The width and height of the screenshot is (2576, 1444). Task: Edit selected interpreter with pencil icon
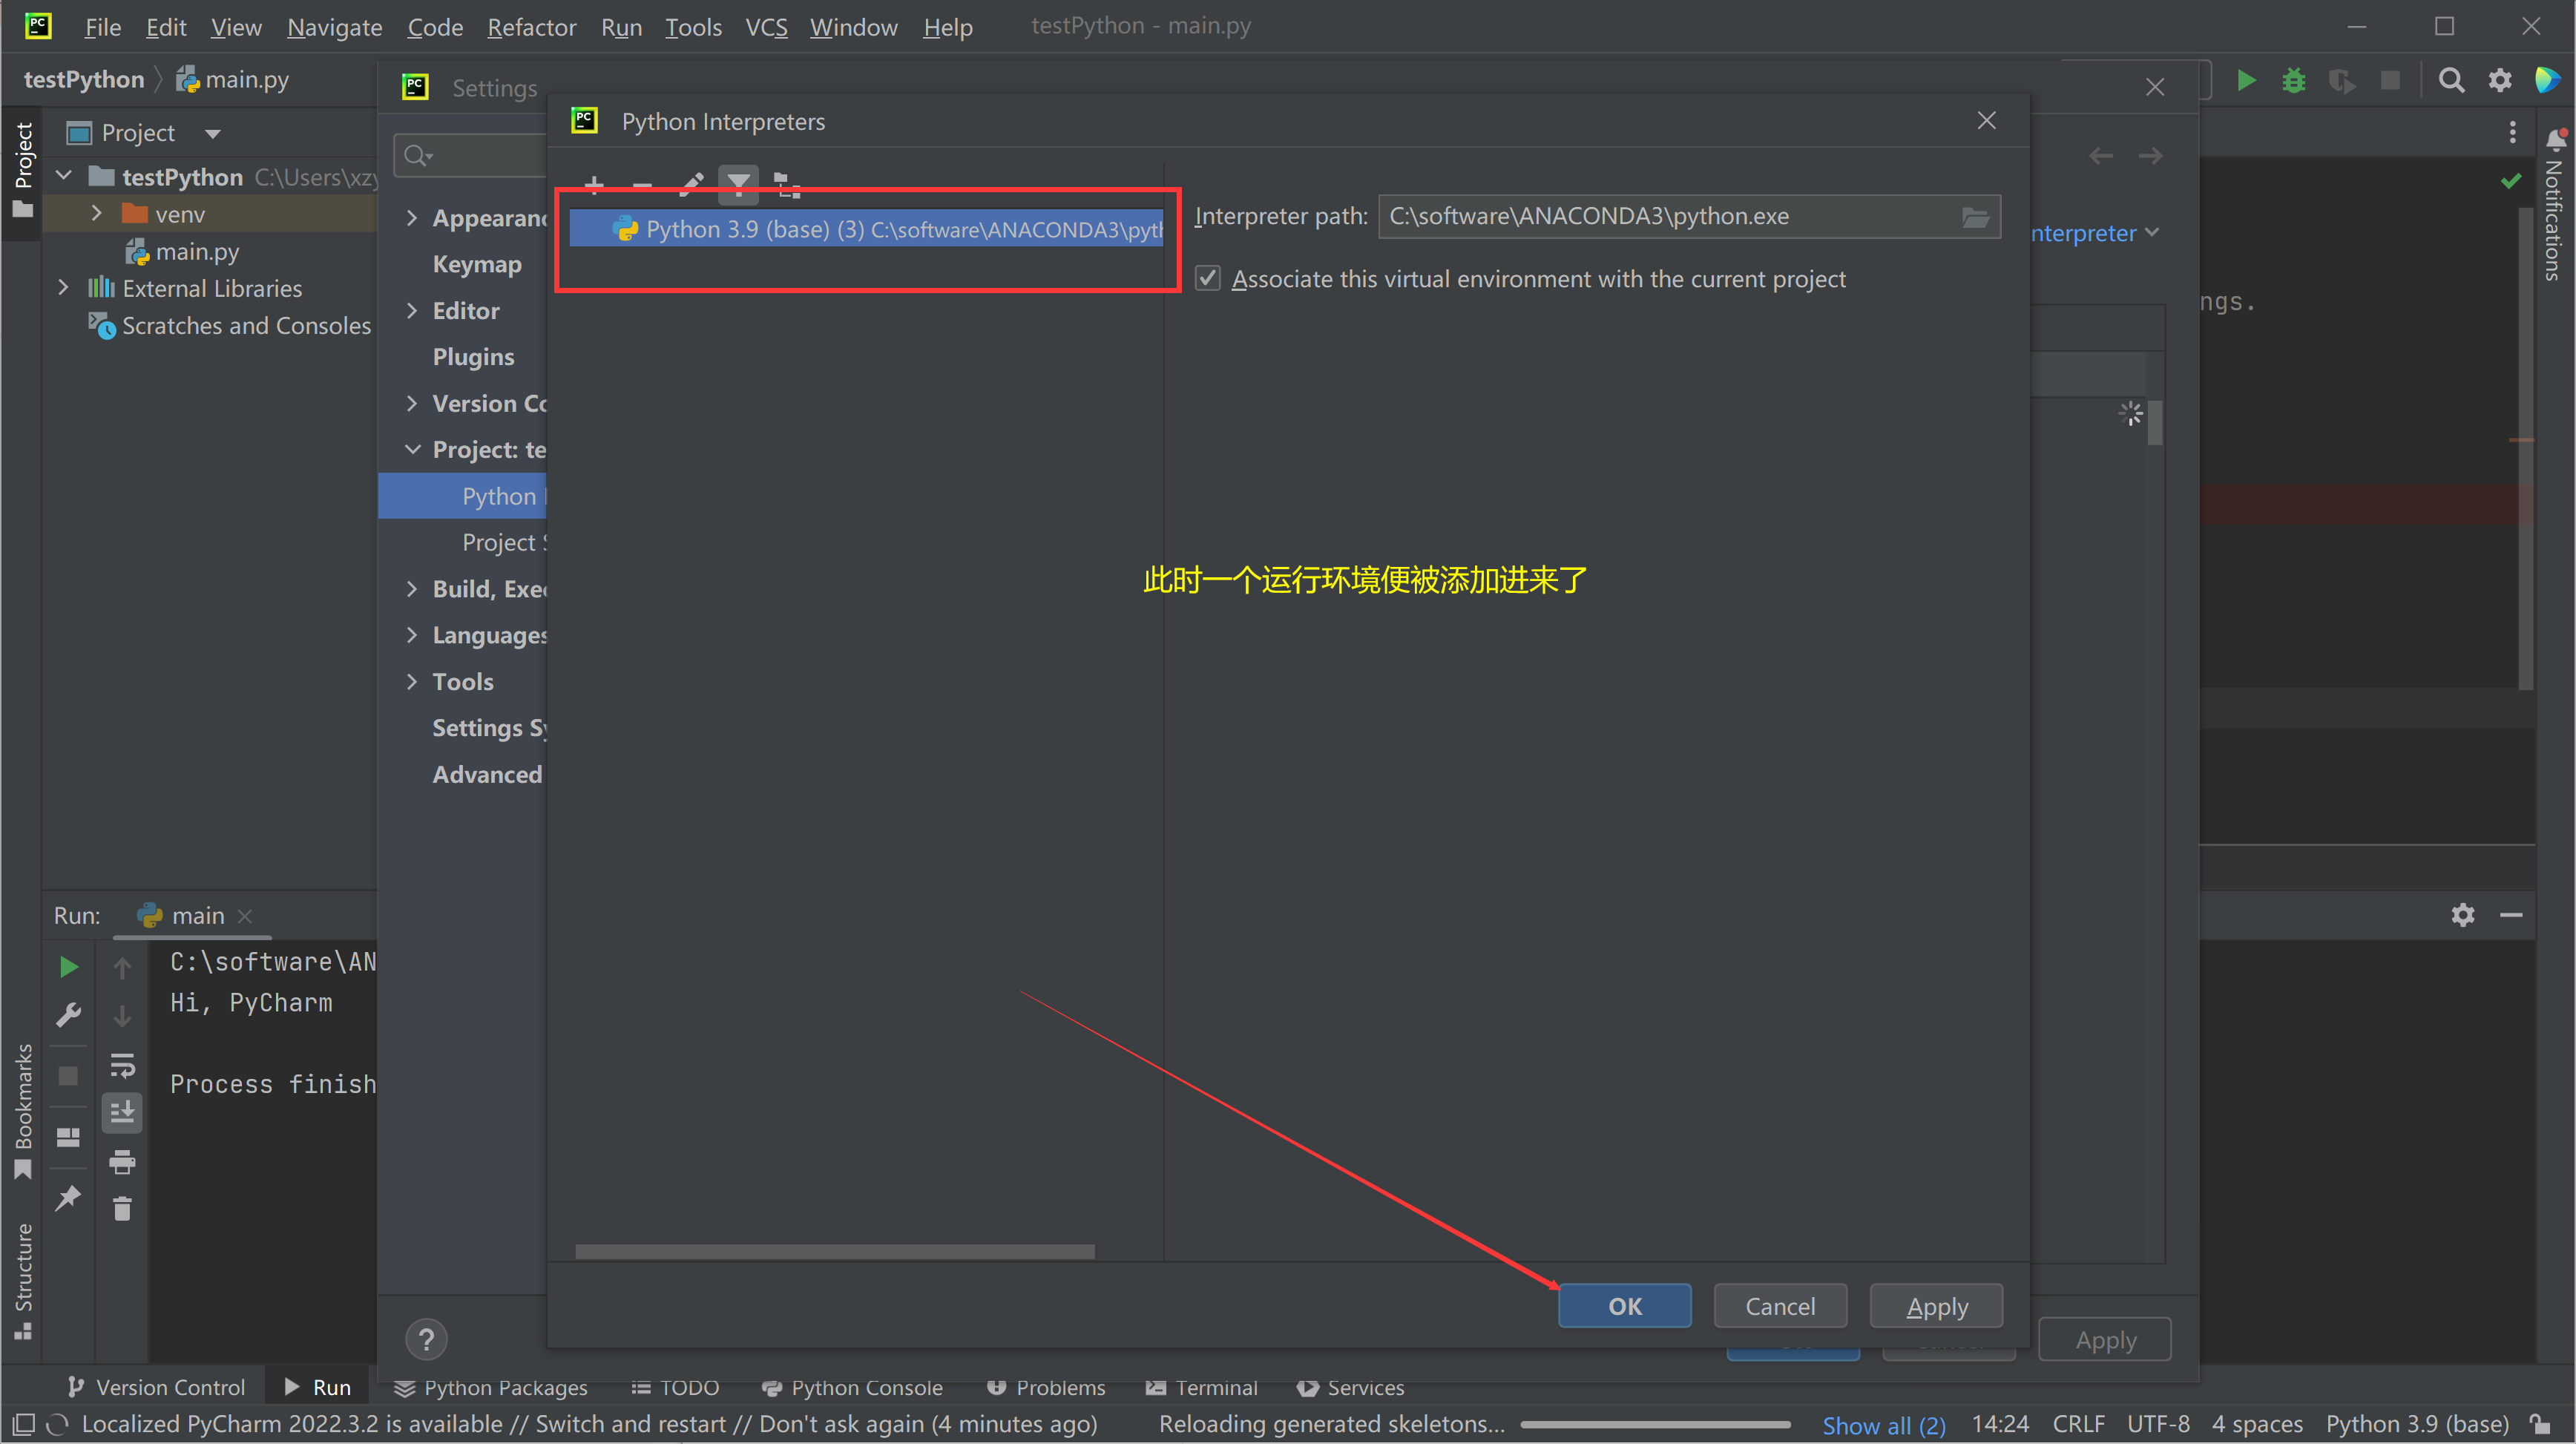tap(692, 184)
